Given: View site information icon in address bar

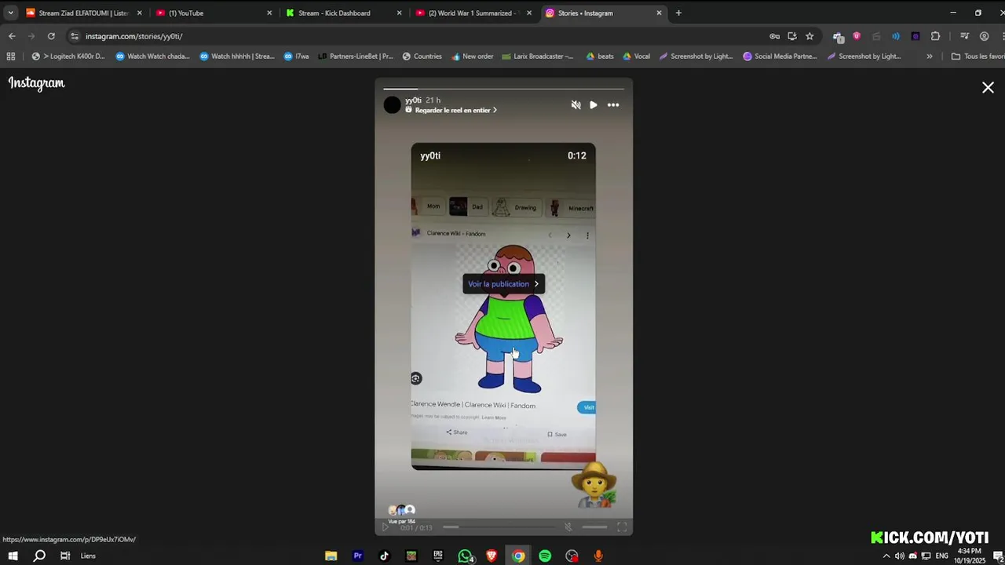Looking at the screenshot, I should tap(74, 36).
